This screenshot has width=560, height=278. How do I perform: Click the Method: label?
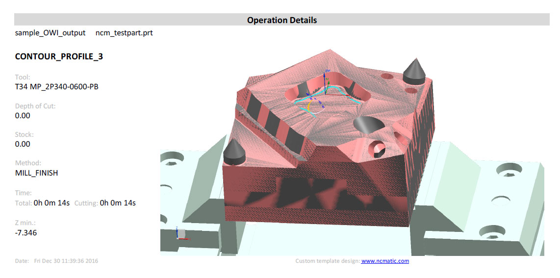28,163
